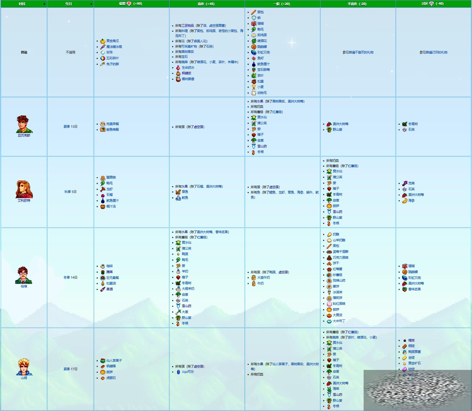This screenshot has height=411, width=472.
Task: Open the 香味浆果 link in Harvey's hated gifts
Action: pos(414,289)
